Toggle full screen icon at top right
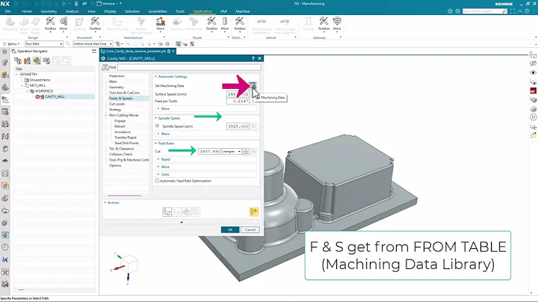The height and width of the screenshot is (302, 538). point(513,11)
